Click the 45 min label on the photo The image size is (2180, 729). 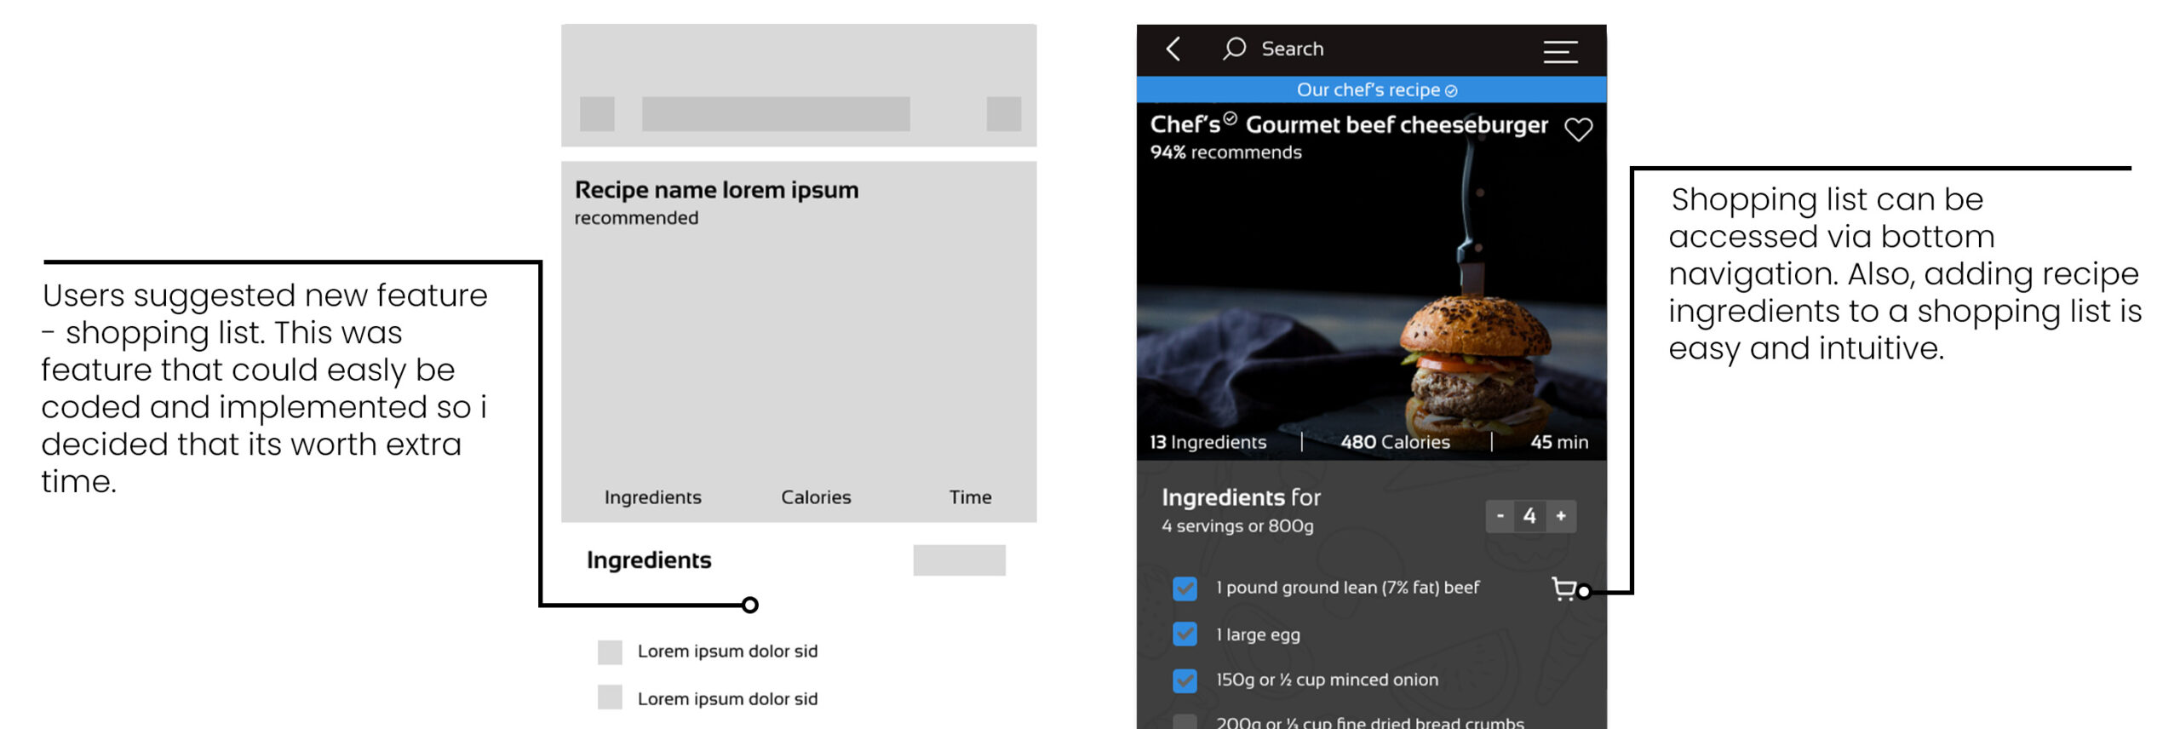(x=1558, y=442)
